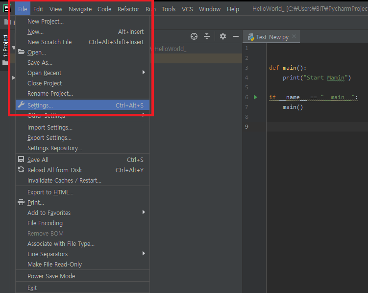Choose Exit from File menu
Screen dimensions: 368x293
pos(82,288)
